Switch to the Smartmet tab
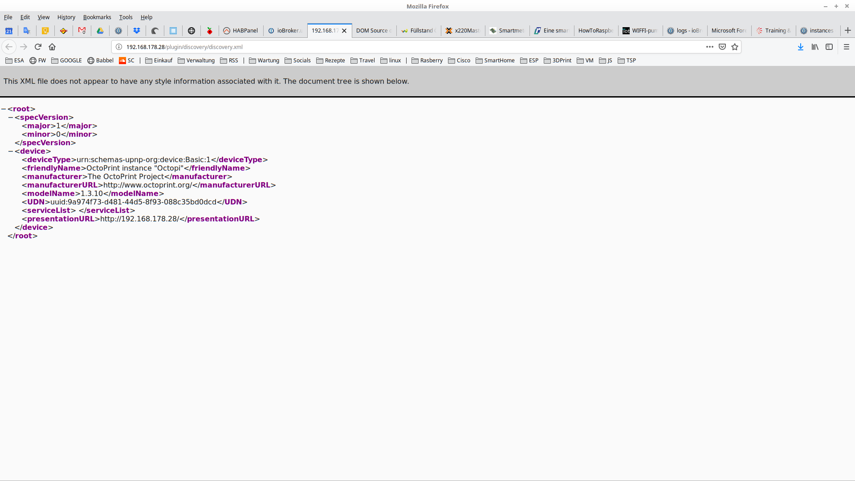This screenshot has height=481, width=855. pyautogui.click(x=508, y=31)
